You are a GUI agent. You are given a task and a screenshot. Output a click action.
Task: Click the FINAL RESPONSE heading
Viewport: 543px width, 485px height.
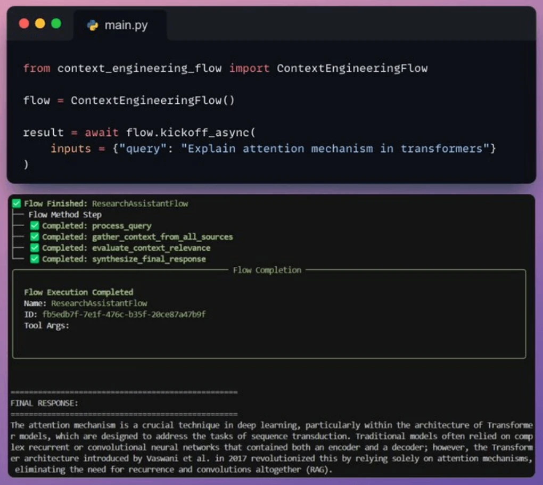coord(44,403)
